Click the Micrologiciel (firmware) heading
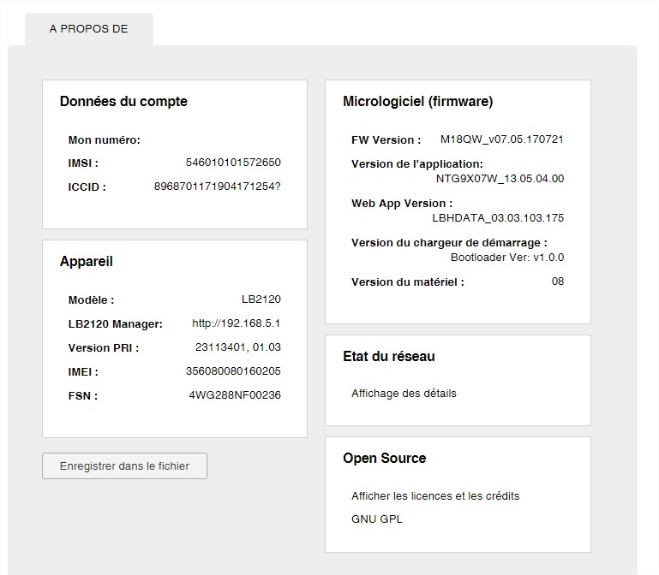 [x=417, y=102]
